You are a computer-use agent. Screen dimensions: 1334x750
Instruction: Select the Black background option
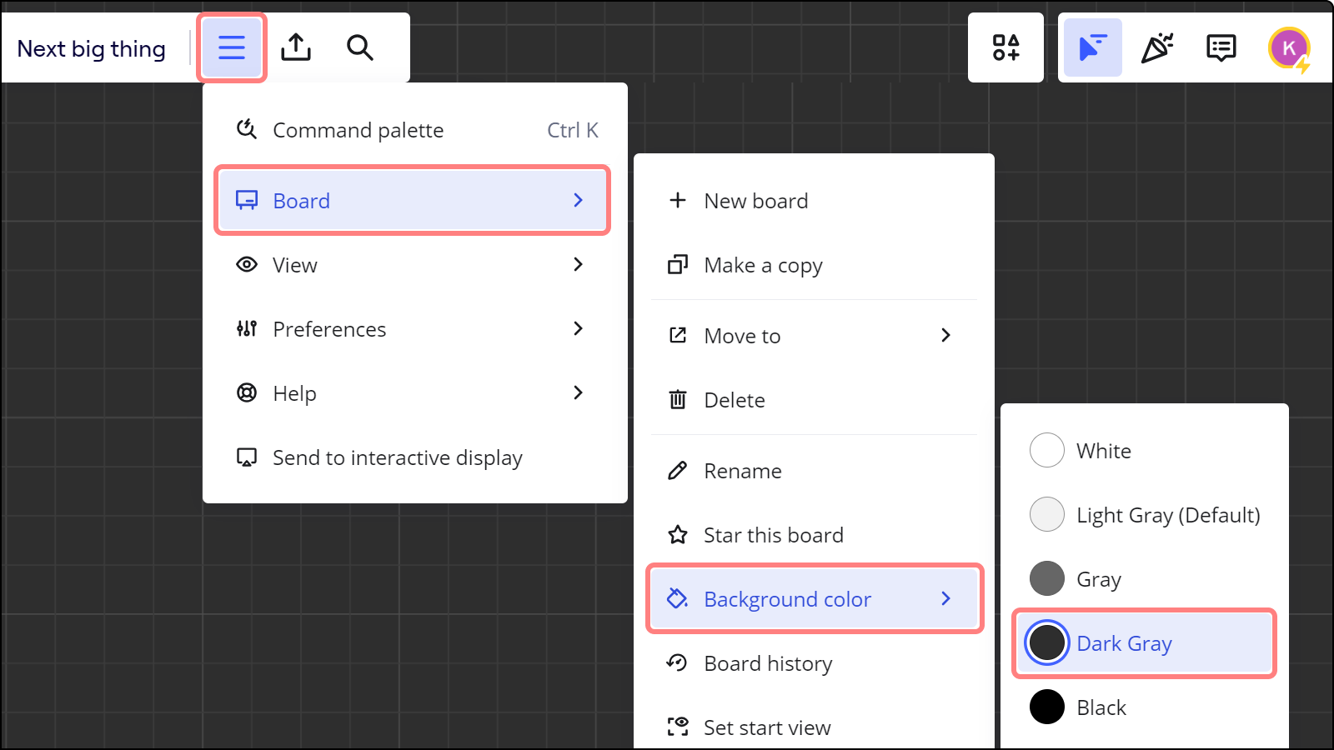click(1101, 707)
